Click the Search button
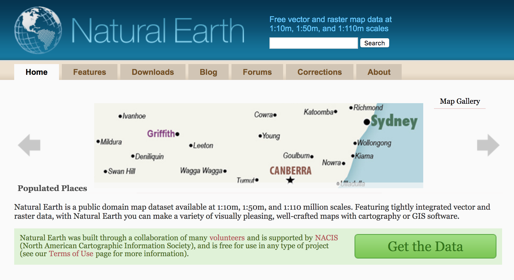 tap(374, 43)
